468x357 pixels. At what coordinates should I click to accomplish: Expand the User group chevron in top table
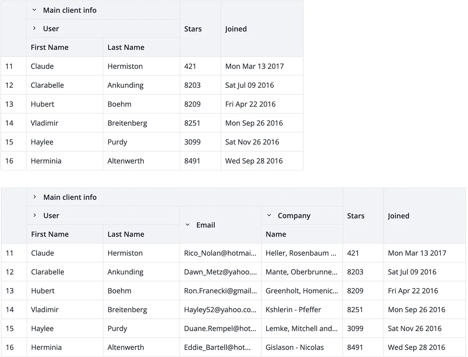tap(34, 28)
